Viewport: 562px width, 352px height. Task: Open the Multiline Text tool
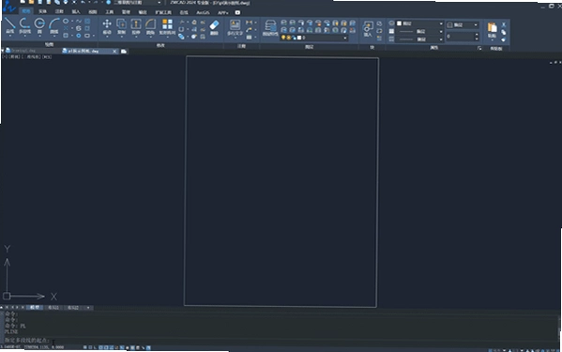pos(235,29)
